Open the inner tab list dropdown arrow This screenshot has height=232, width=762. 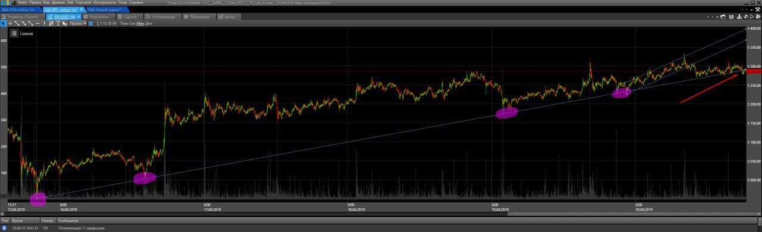[717, 17]
